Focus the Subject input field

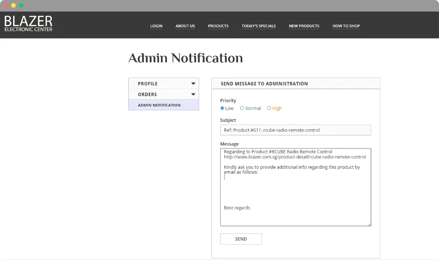click(296, 130)
